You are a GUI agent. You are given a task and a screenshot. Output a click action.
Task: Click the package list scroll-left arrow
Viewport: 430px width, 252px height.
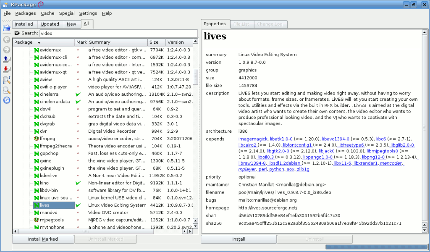[16, 231]
